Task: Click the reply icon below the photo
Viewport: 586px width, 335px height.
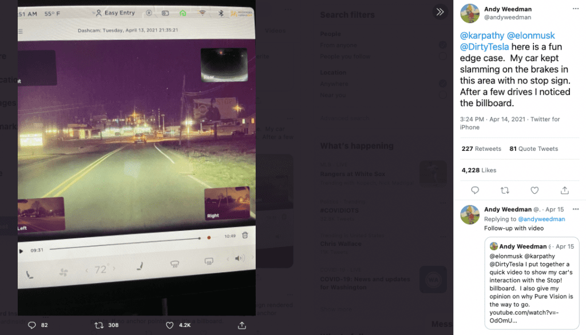Action: point(32,325)
